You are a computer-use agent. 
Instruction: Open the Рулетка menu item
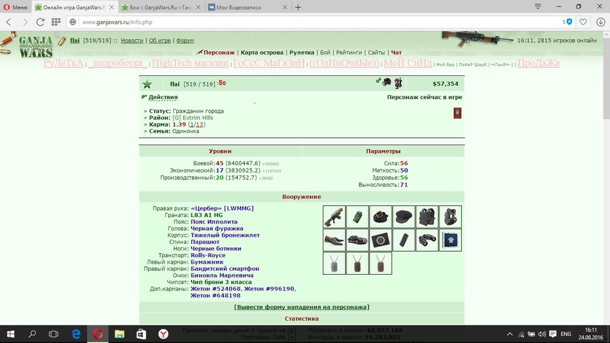coord(302,52)
